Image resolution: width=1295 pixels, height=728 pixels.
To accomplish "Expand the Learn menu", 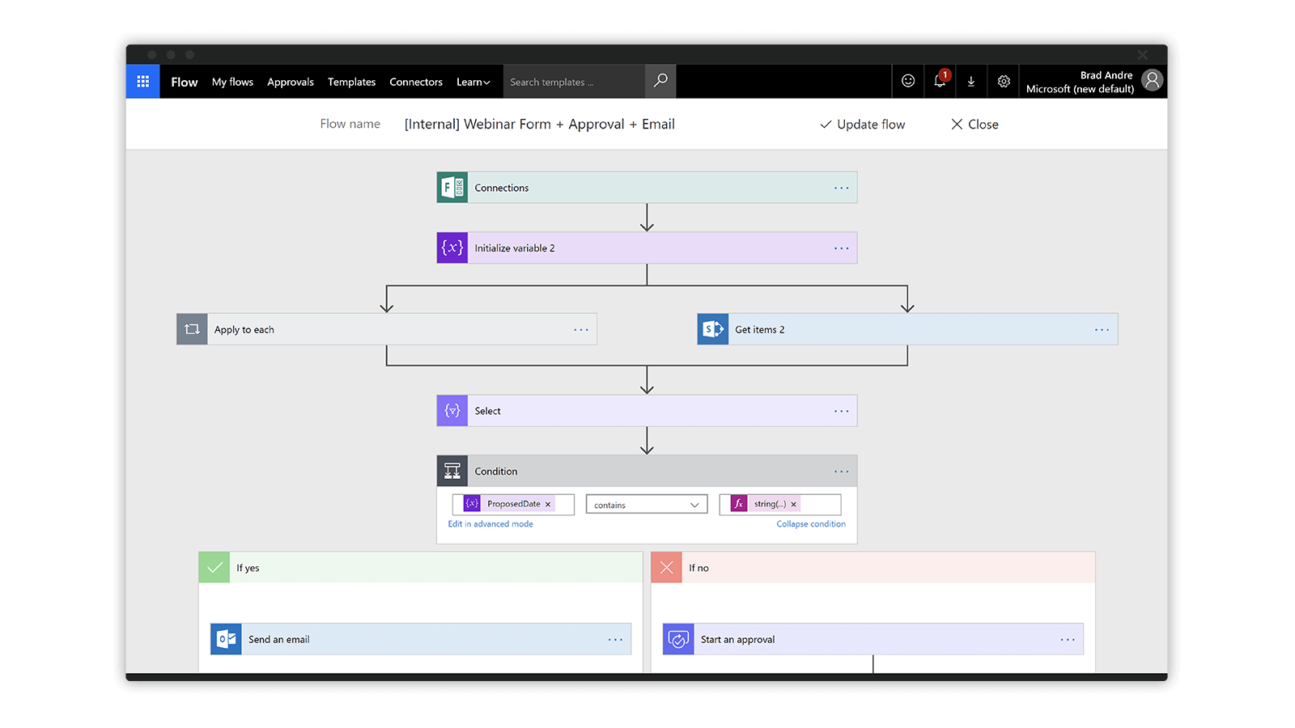I will 473,82.
